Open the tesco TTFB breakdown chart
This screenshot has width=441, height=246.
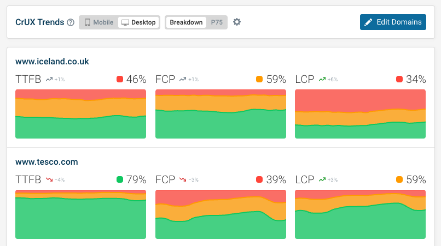(x=81, y=214)
